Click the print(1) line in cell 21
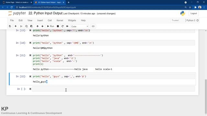 [38, 64]
